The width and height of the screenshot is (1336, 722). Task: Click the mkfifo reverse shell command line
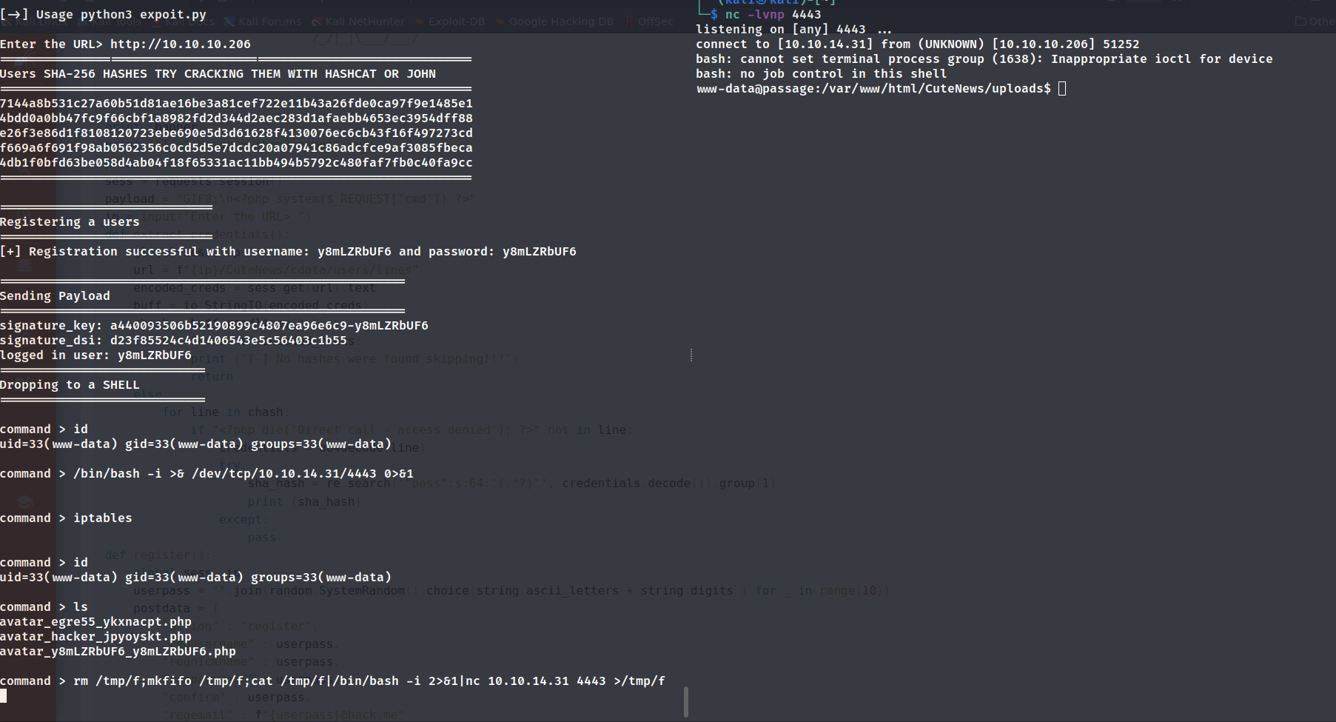pos(332,681)
